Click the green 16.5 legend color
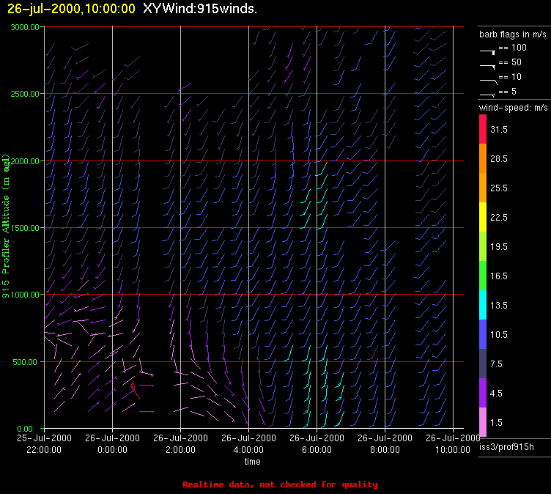The width and height of the screenshot is (551, 494). pos(484,276)
